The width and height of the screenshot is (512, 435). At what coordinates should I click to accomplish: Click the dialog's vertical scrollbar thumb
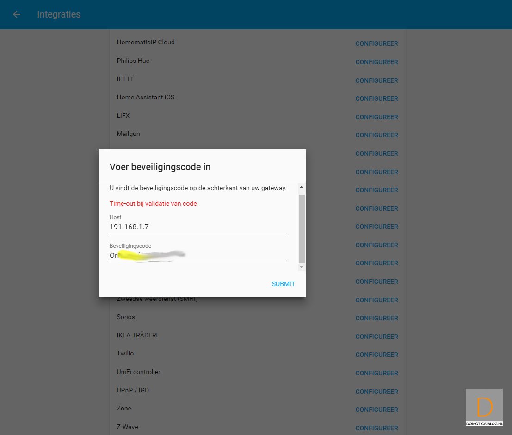pos(302,229)
